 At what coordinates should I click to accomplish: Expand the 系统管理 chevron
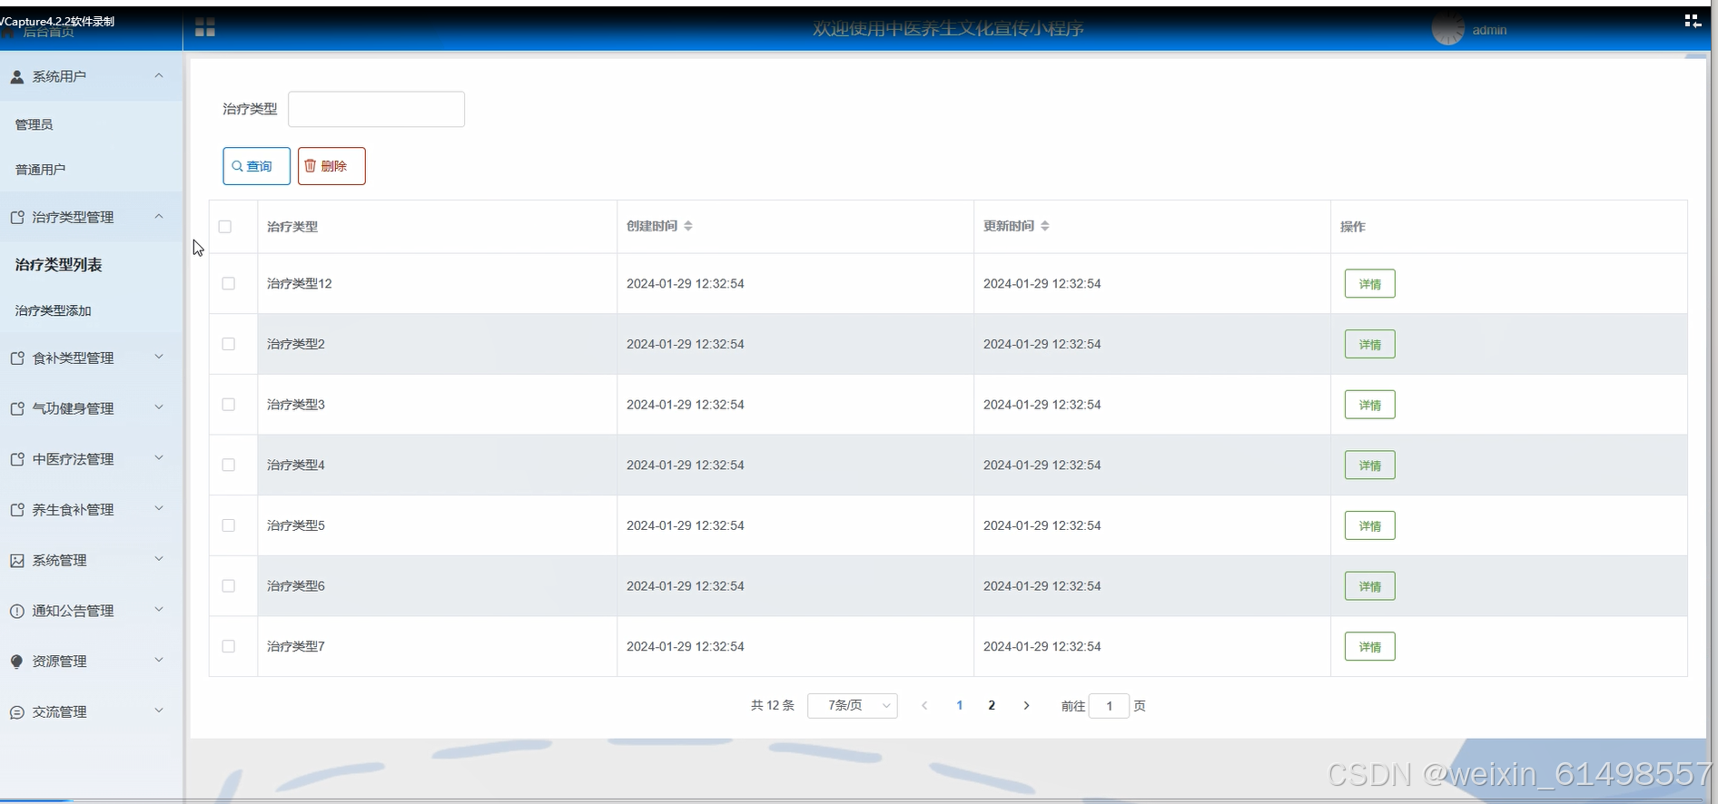click(159, 559)
